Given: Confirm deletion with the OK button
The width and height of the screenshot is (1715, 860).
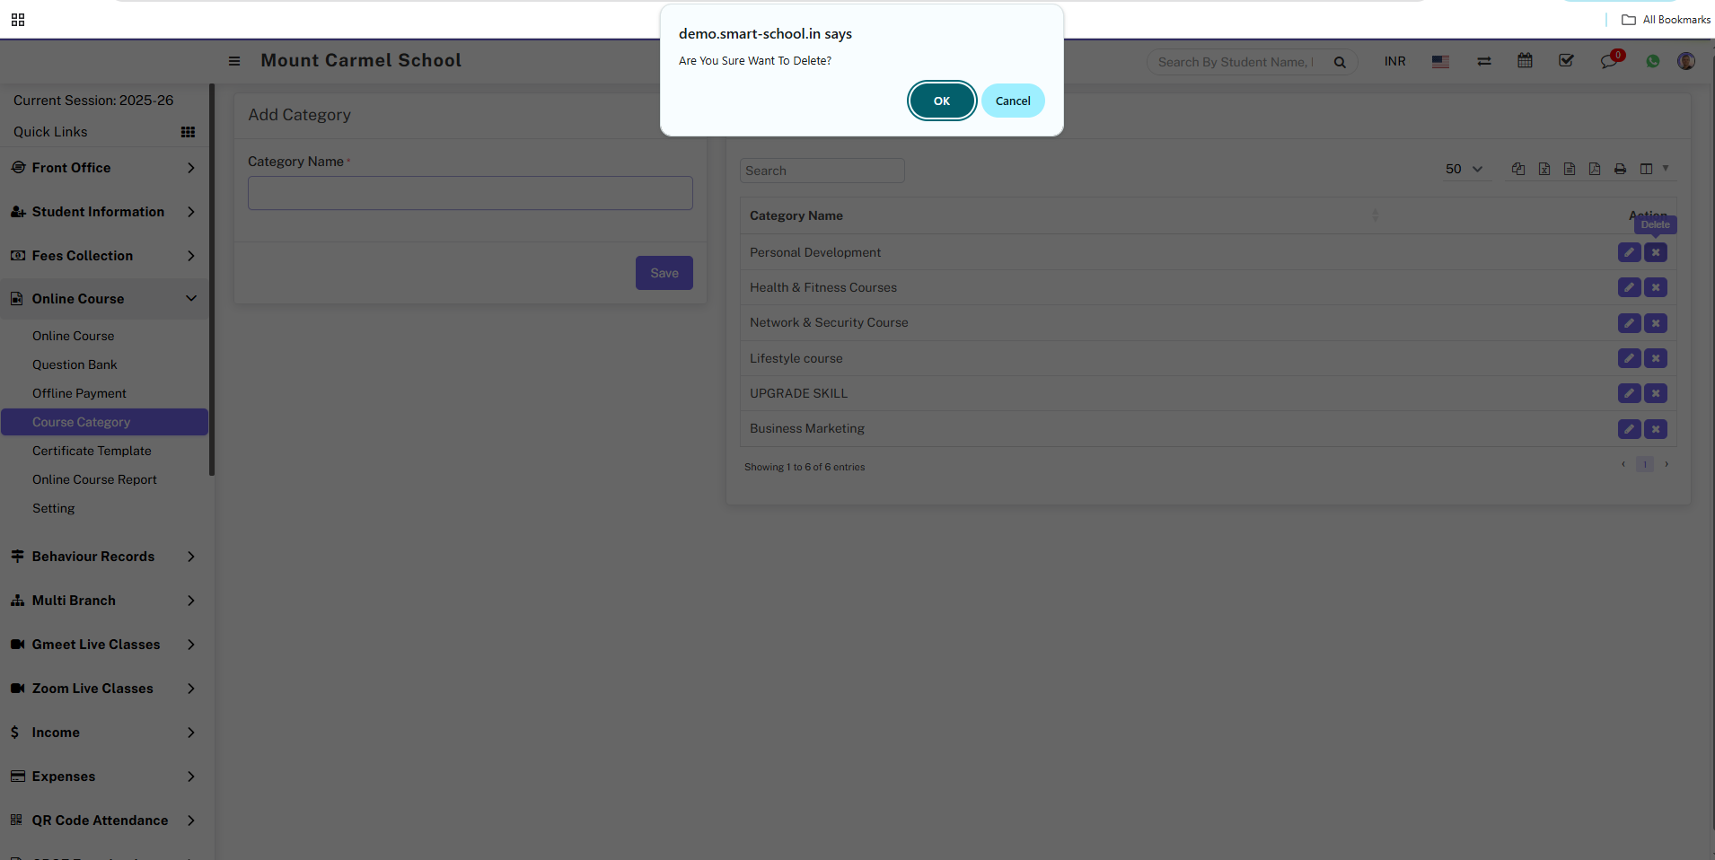Looking at the screenshot, I should click(941, 101).
